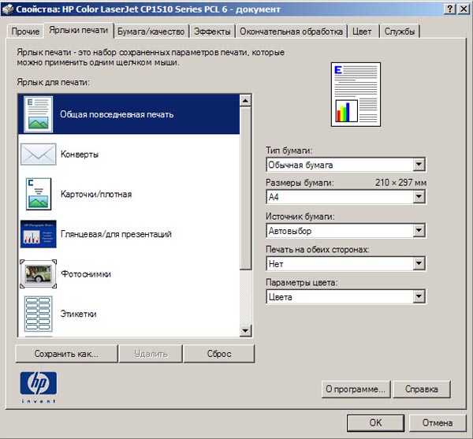Click the help question mark button
This screenshot has width=473, height=439.
[450, 9]
